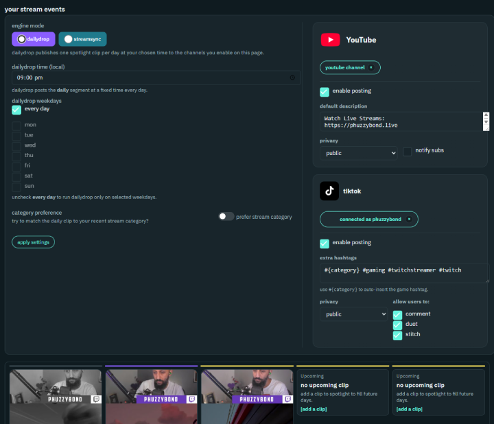
Task: Check the sat weekday box
Action: point(16,176)
